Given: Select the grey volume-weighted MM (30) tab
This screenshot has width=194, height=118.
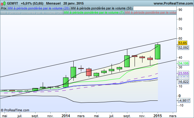Looking at the screenshot, I should [x=32, y=12].
